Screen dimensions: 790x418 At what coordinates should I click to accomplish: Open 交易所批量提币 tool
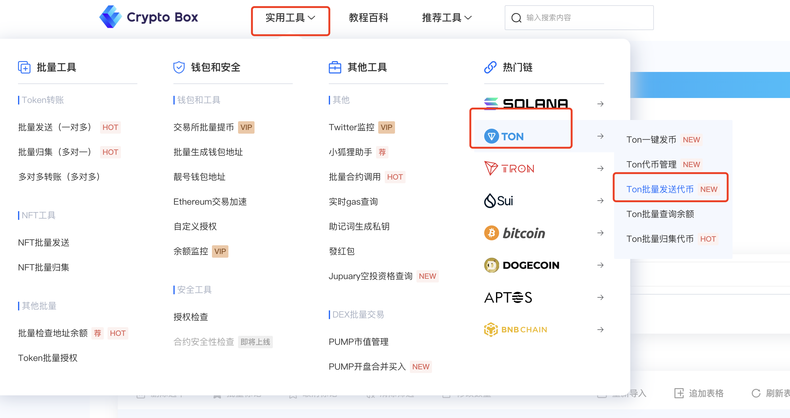204,127
